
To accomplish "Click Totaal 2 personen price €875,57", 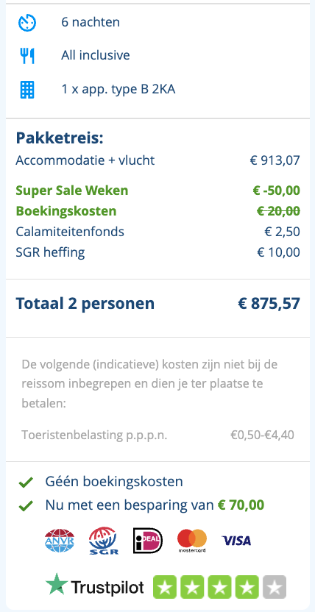I will coord(269,303).
